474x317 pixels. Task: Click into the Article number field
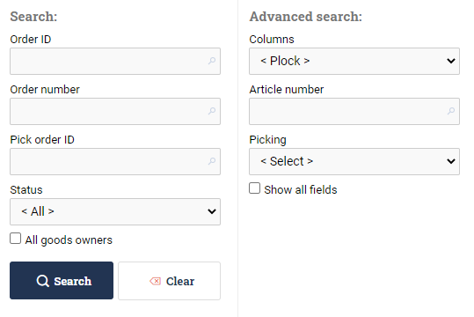click(354, 111)
